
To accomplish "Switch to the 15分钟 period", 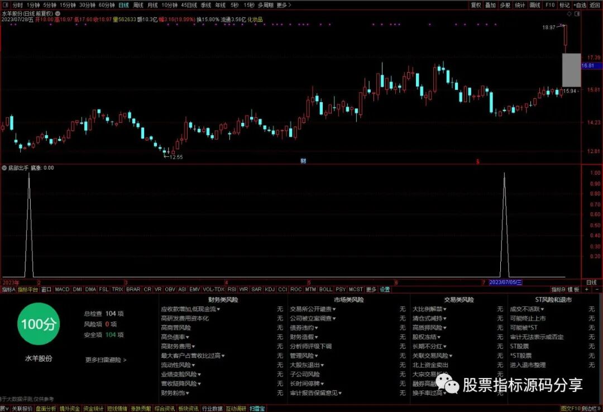I will click(x=68, y=5).
